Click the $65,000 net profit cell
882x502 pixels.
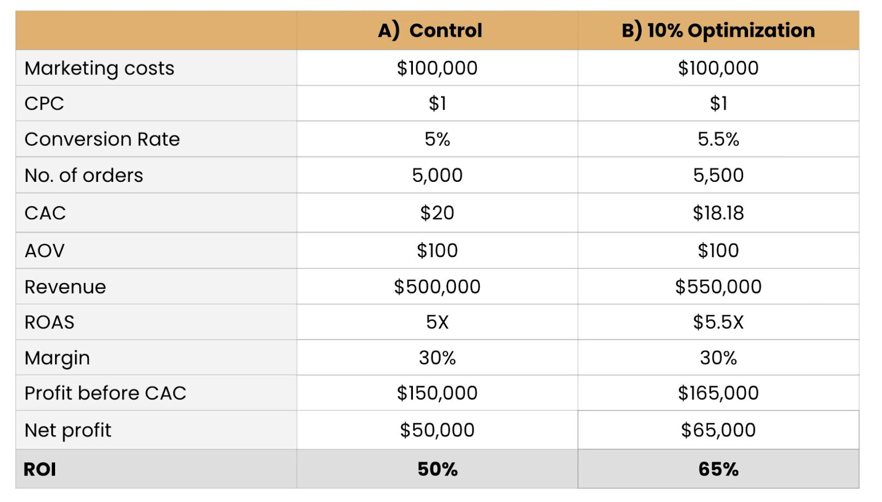coord(718,430)
